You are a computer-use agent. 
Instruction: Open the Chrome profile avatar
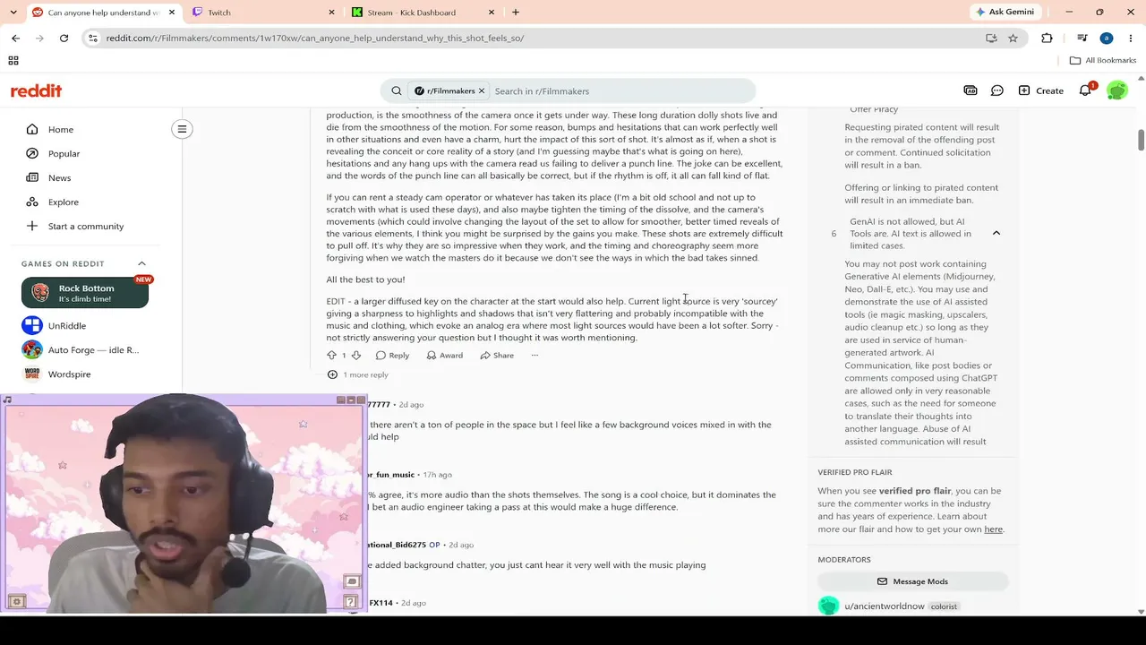pos(1107,38)
